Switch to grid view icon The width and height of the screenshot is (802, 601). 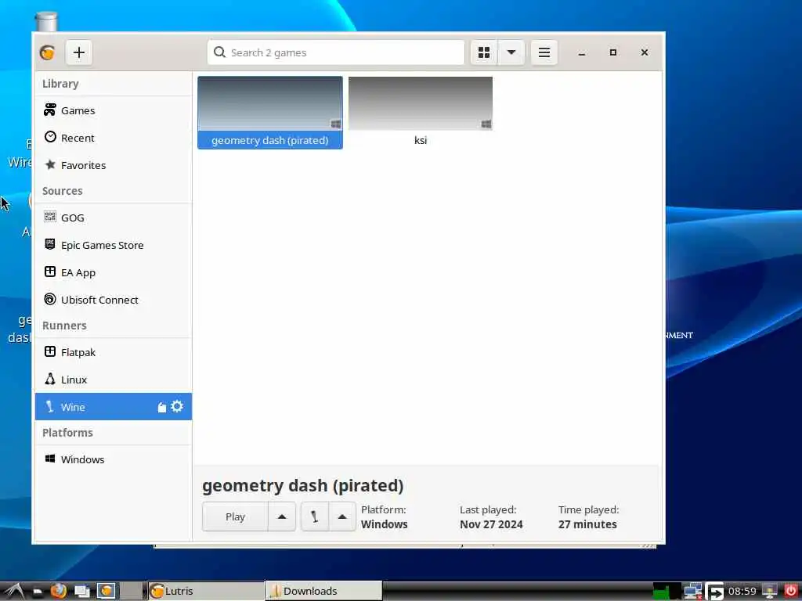click(484, 52)
